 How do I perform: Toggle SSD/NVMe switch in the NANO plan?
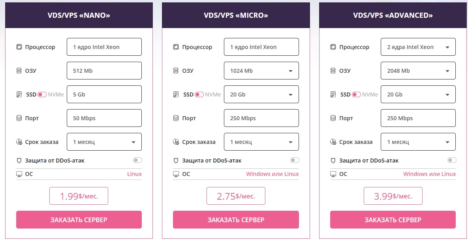42,94
